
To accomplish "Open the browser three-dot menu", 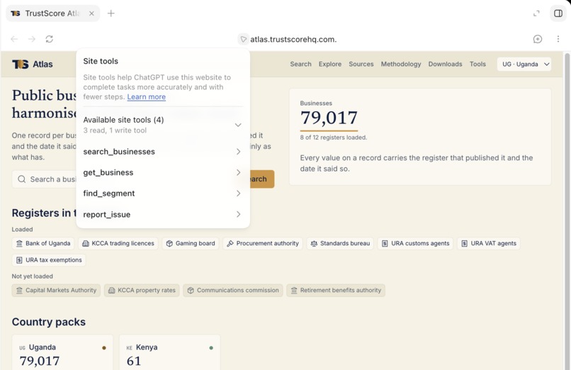I will click(x=558, y=39).
